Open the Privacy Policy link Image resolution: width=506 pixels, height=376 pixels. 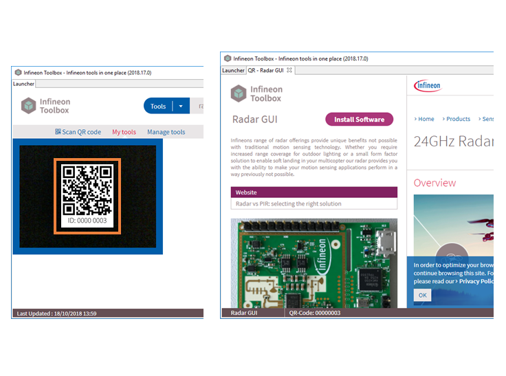coord(476,281)
